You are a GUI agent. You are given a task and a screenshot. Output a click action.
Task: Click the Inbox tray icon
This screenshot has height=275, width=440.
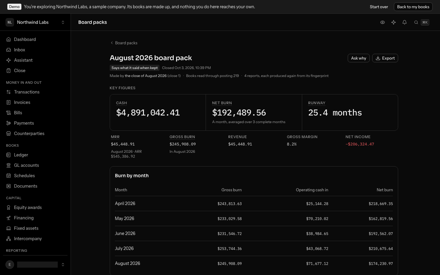click(x=9, y=50)
